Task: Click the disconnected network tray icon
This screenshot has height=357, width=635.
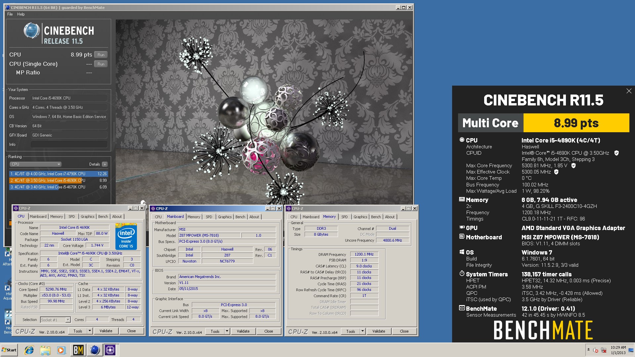Action: [604, 350]
